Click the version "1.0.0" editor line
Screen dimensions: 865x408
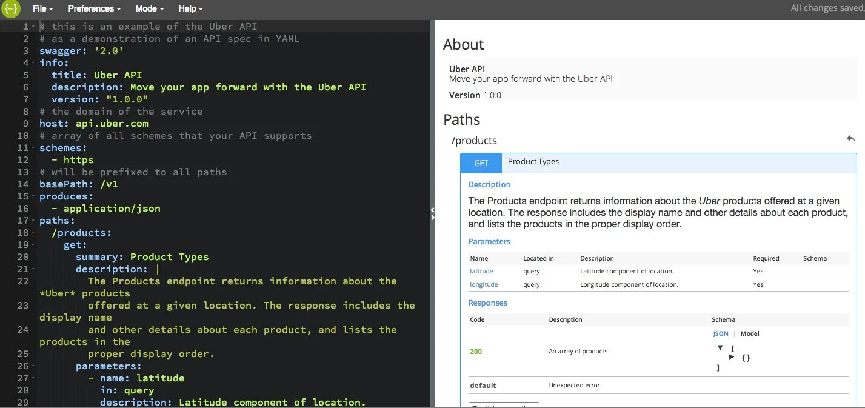pos(100,99)
